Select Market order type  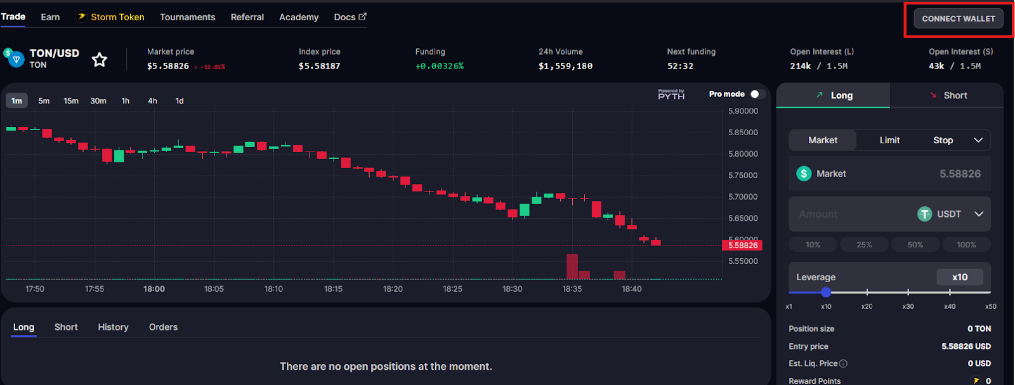pyautogui.click(x=823, y=140)
